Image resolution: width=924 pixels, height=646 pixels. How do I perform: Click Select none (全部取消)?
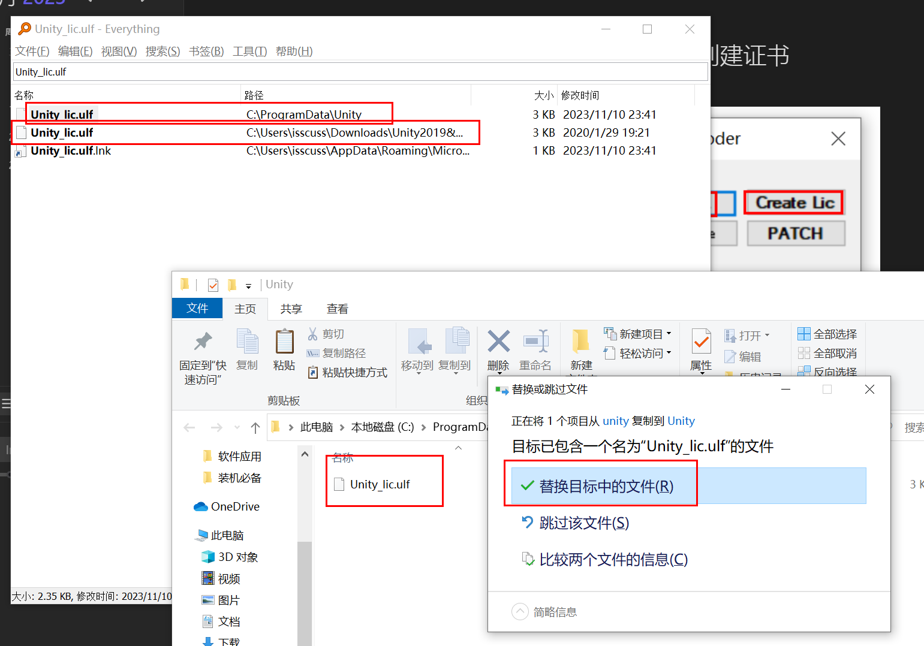(827, 353)
